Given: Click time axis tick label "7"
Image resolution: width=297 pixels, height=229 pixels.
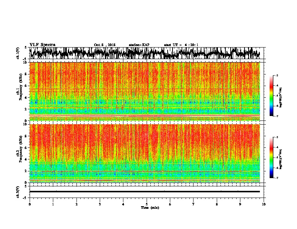Looking at the screenshot, I should pos(193,204).
